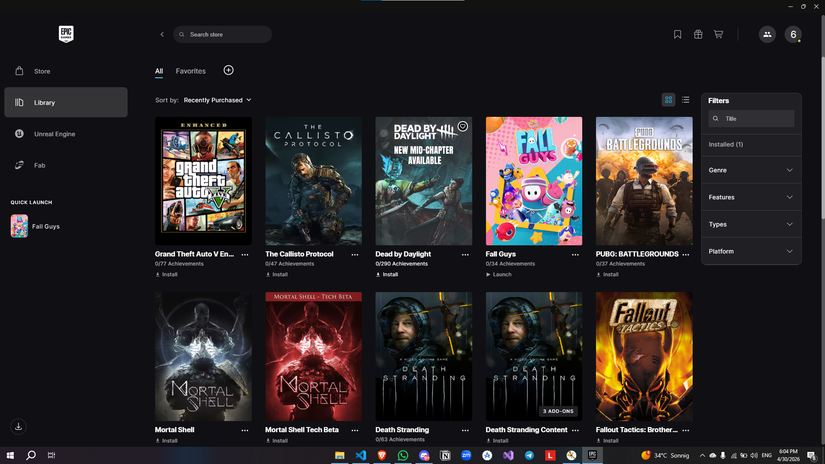This screenshot has height=464, width=825.
Task: Open the gift redeem icon
Action: click(x=698, y=34)
